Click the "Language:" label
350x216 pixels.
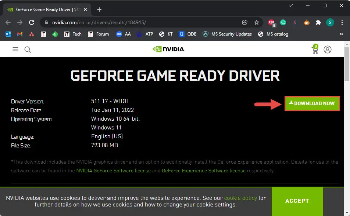(22, 137)
